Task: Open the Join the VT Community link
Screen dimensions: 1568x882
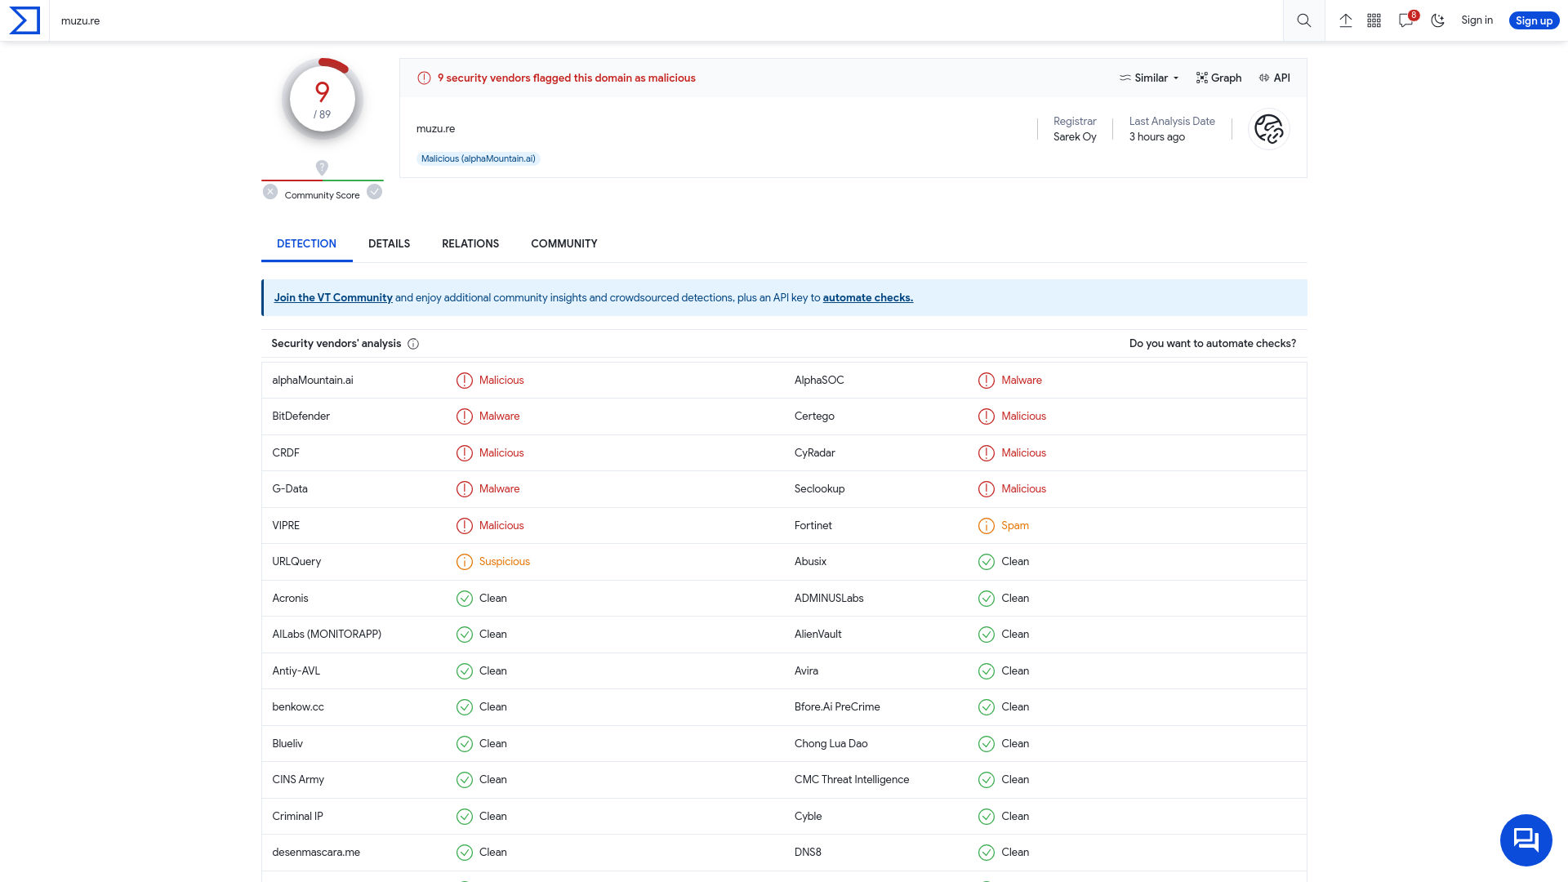Action: tap(333, 298)
